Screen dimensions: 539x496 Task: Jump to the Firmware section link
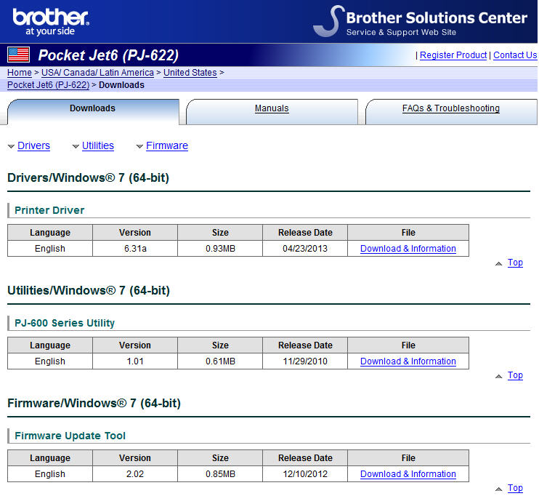pyautogui.click(x=166, y=146)
